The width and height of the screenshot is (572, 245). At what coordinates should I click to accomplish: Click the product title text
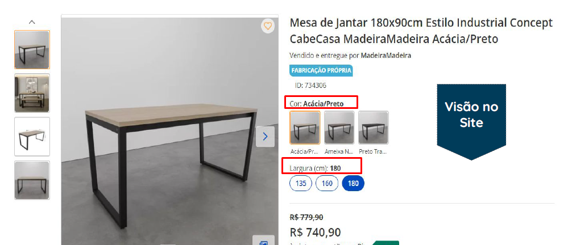click(x=421, y=31)
